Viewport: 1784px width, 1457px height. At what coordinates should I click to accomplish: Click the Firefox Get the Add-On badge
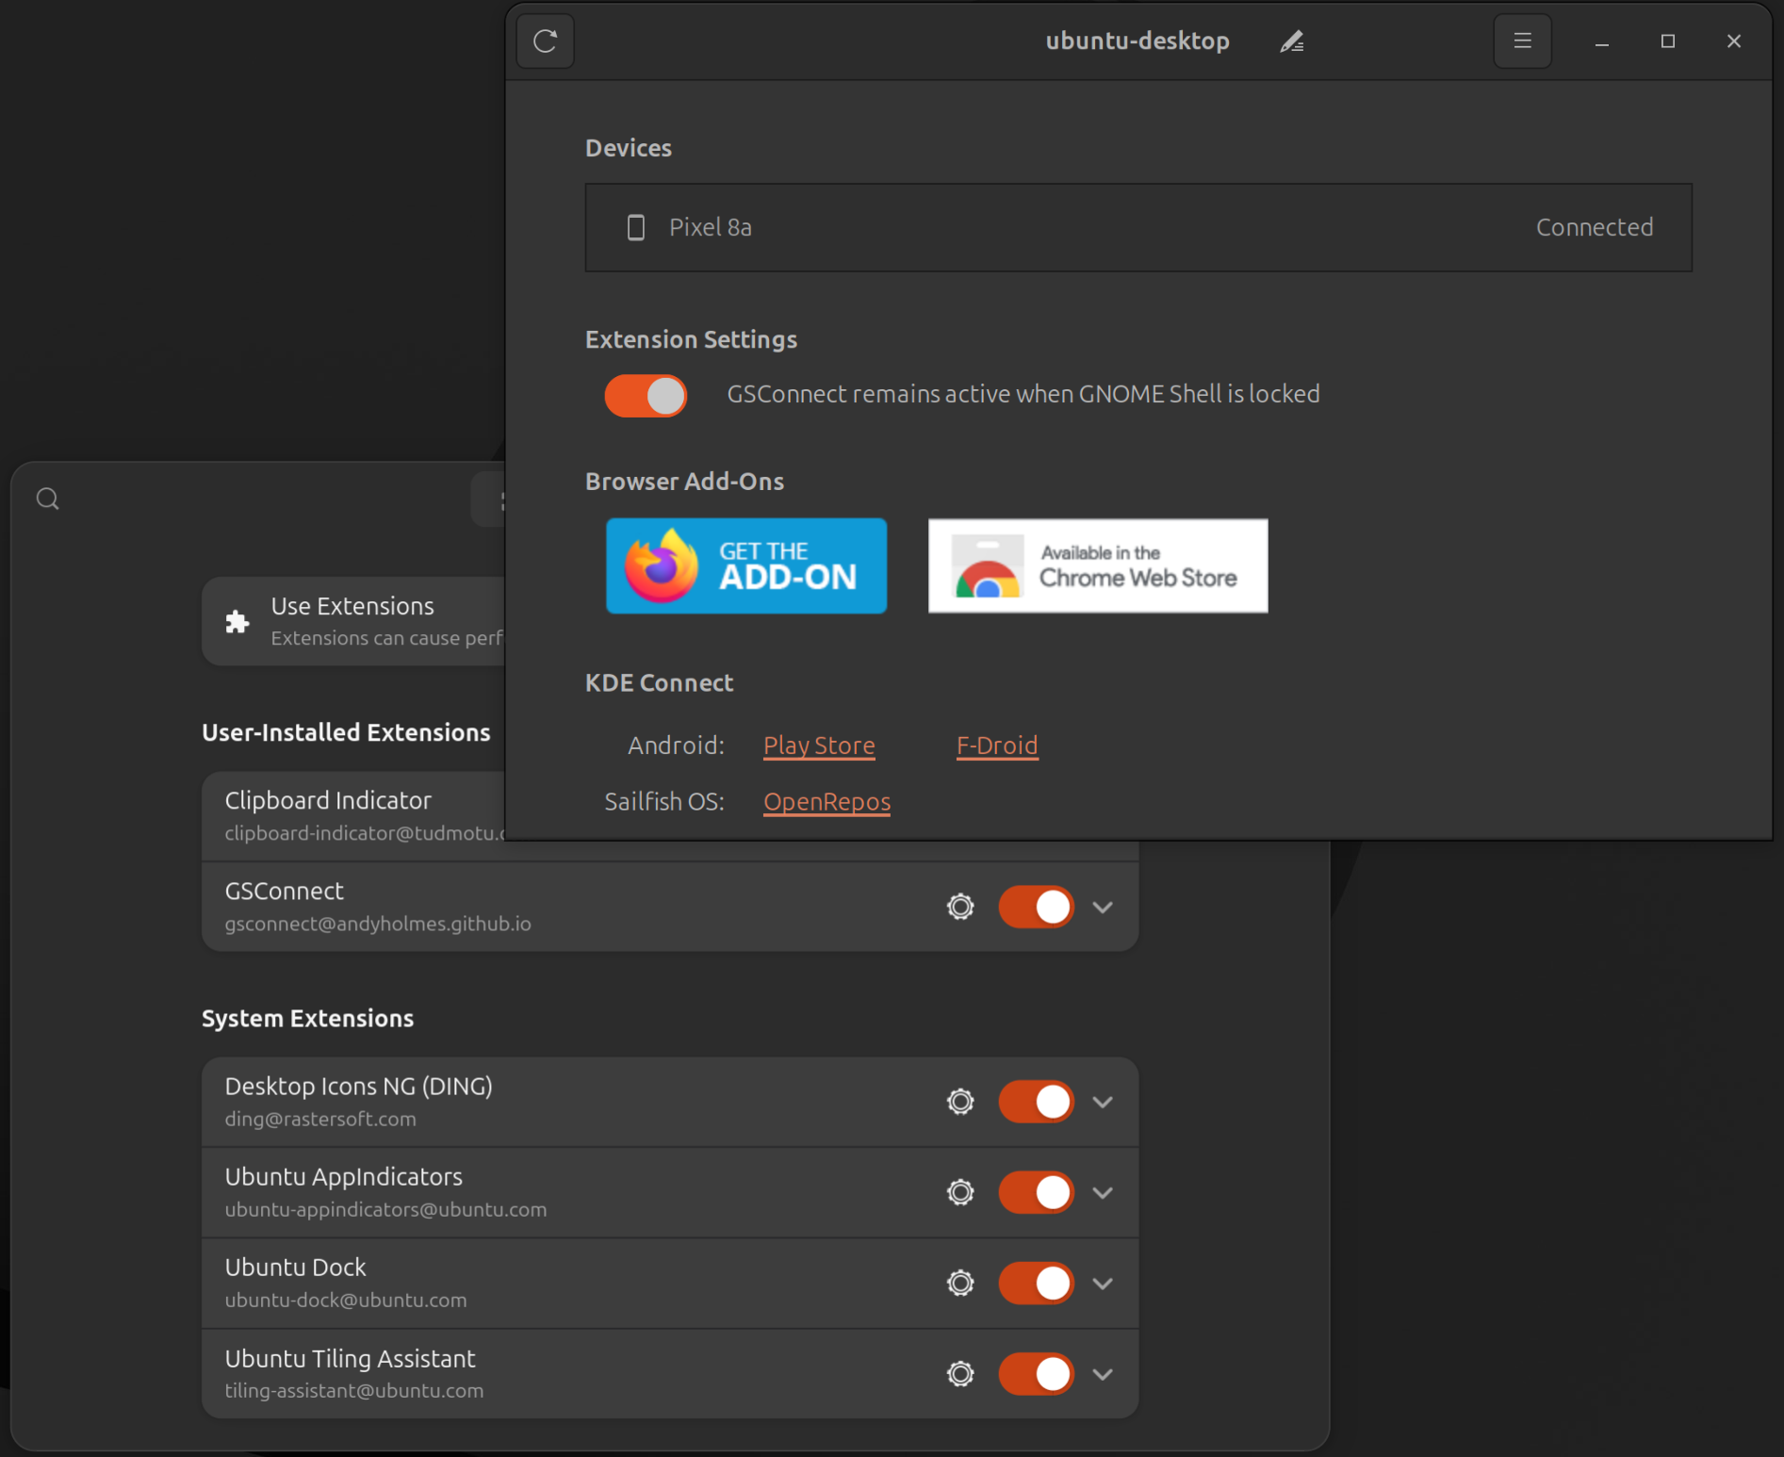745,565
